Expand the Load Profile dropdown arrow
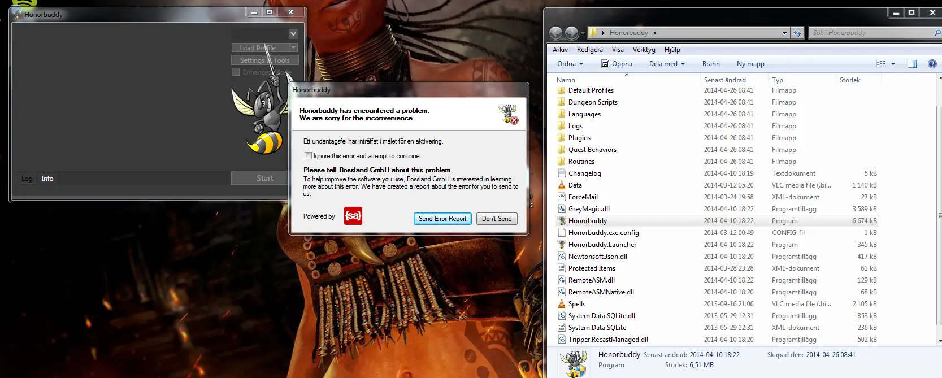Image resolution: width=942 pixels, height=378 pixels. click(x=293, y=48)
